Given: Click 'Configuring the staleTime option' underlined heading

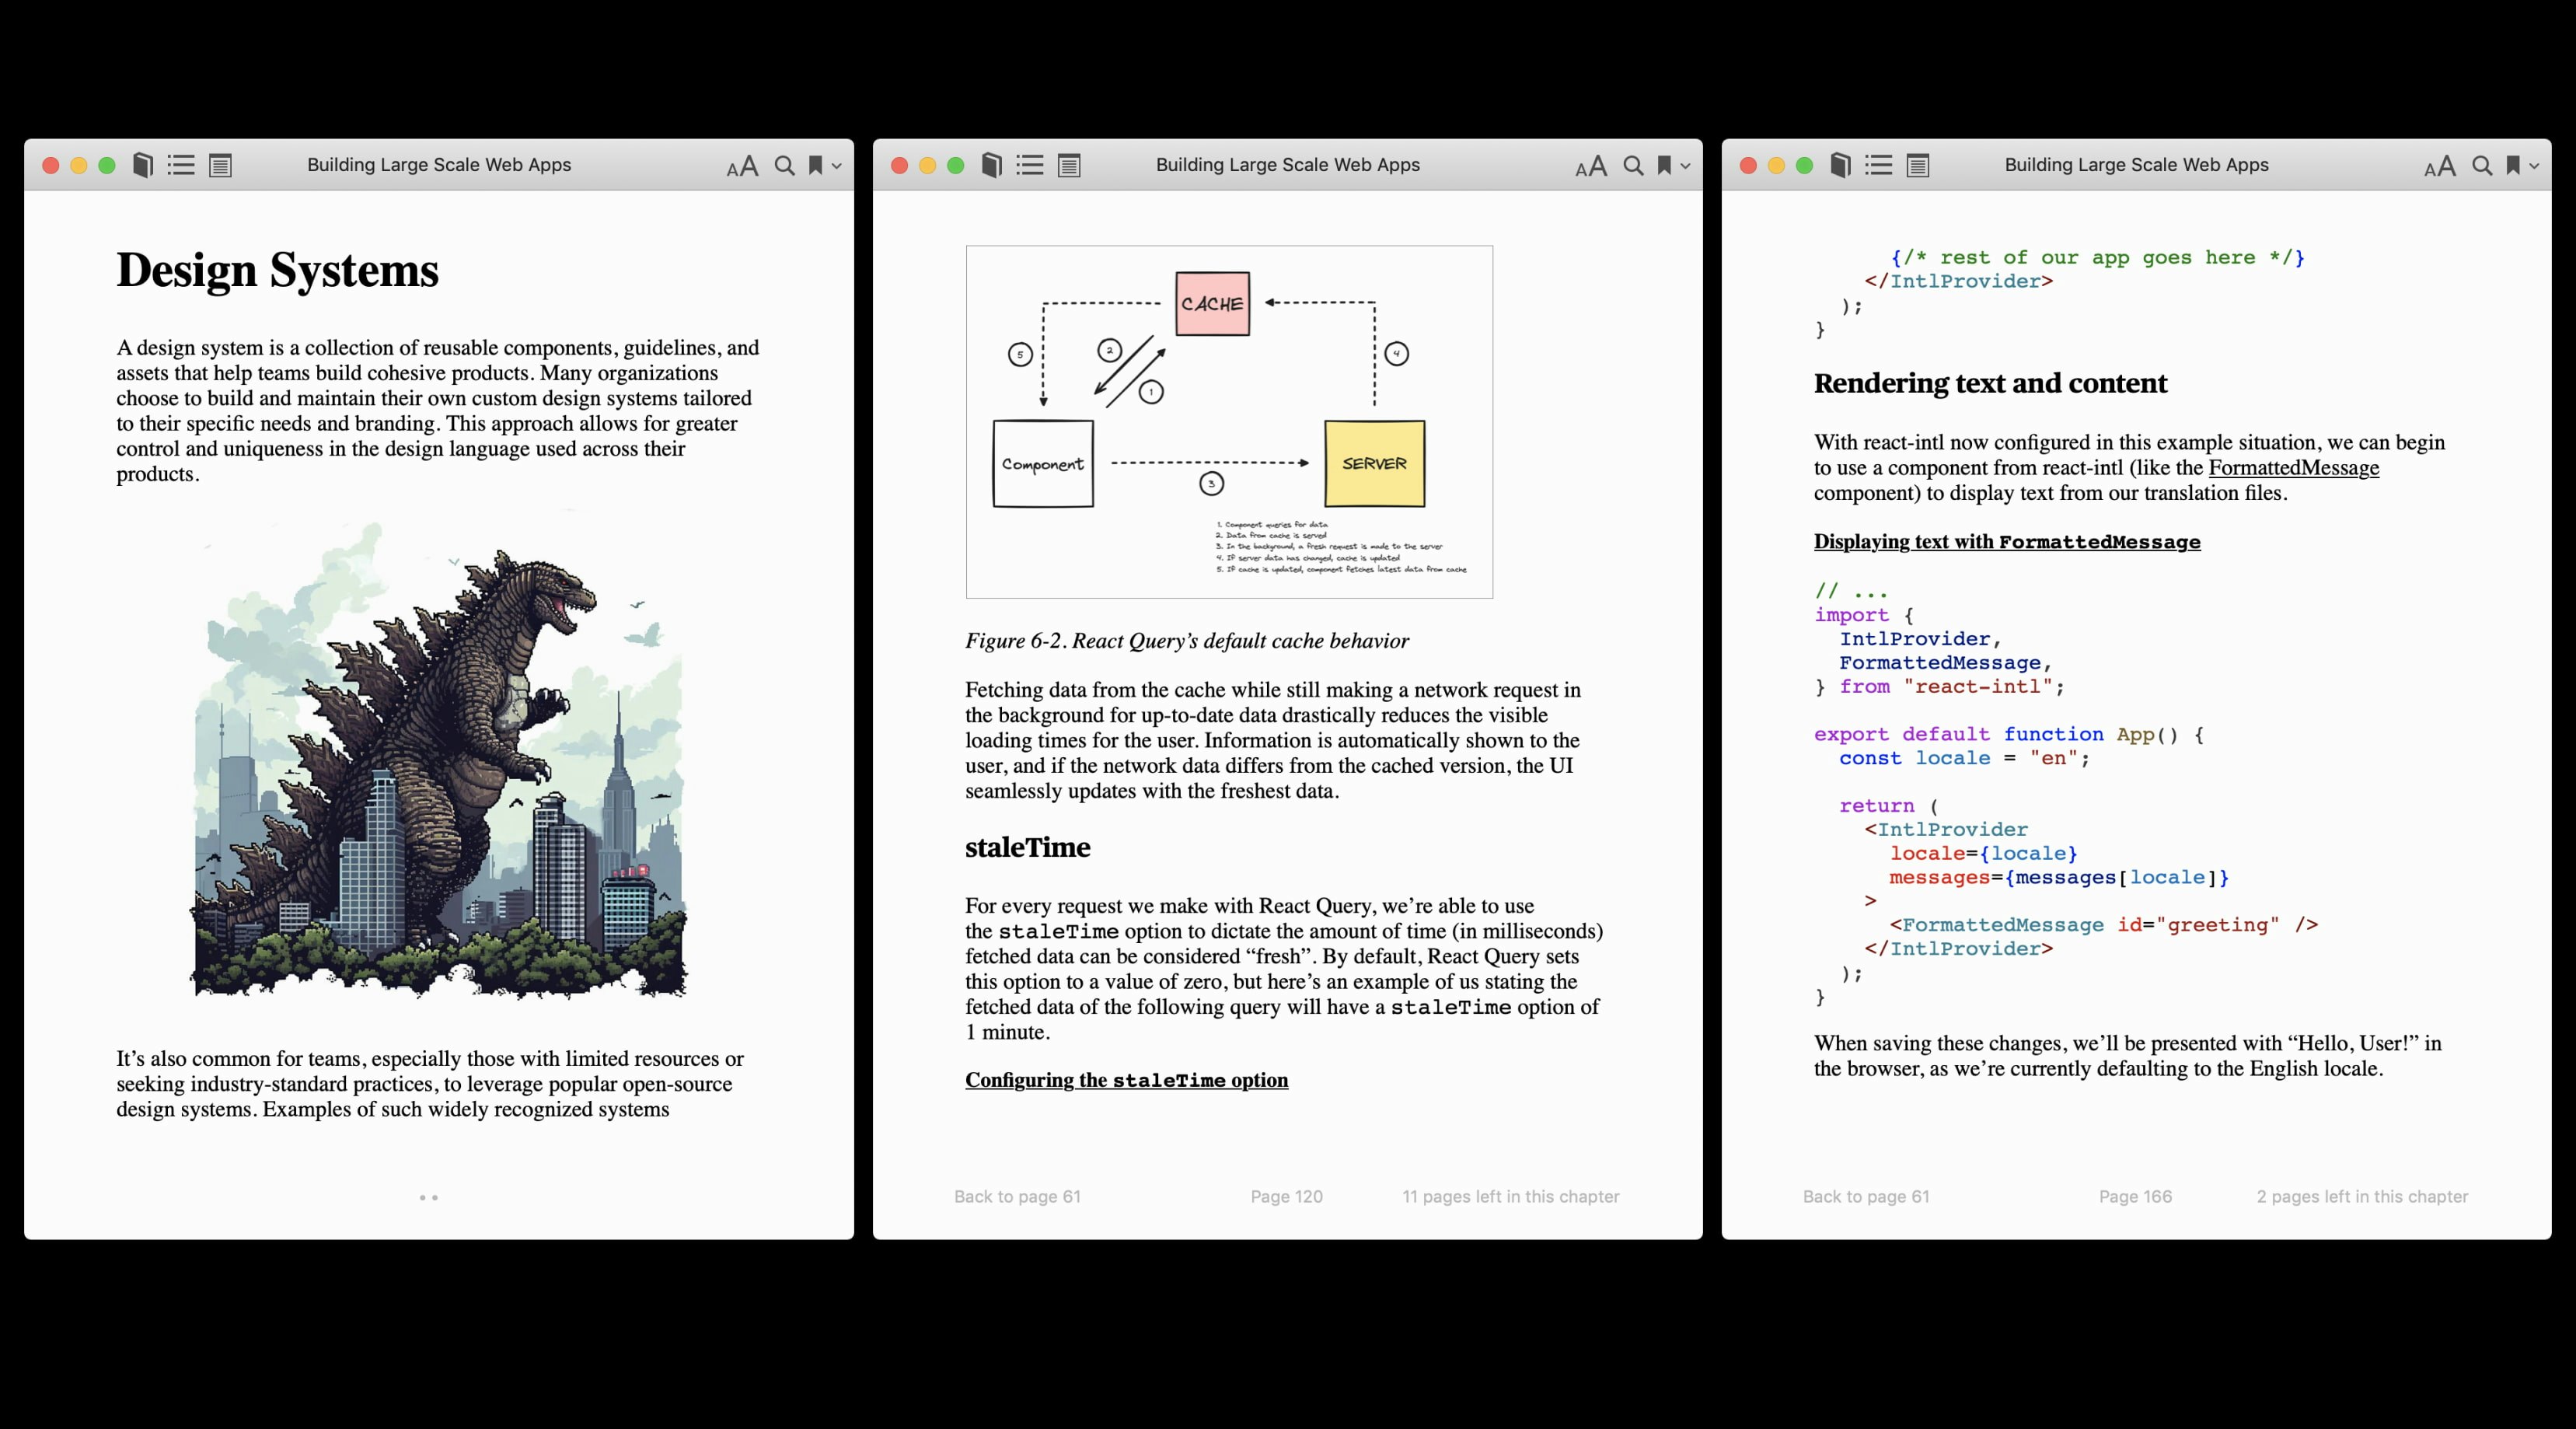Looking at the screenshot, I should pyautogui.click(x=1127, y=1080).
